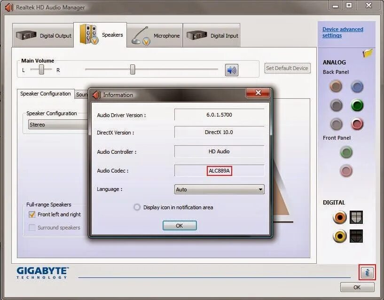Click the Realtek icon in main title bar
Screen dimensions: 384x300
9,8
